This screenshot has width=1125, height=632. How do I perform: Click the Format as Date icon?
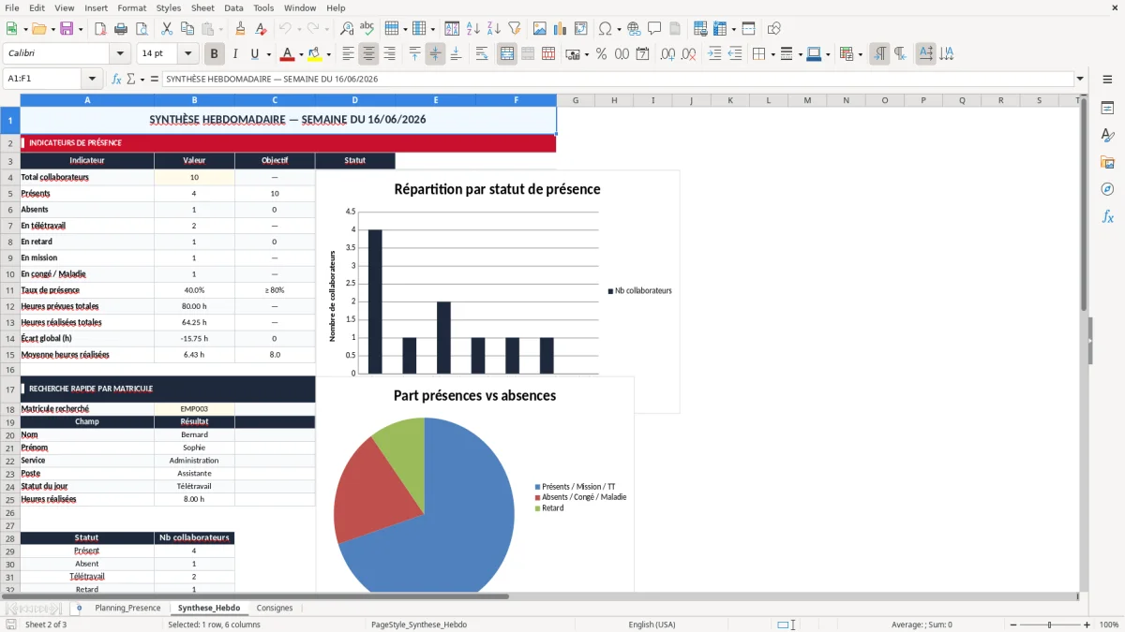point(643,54)
